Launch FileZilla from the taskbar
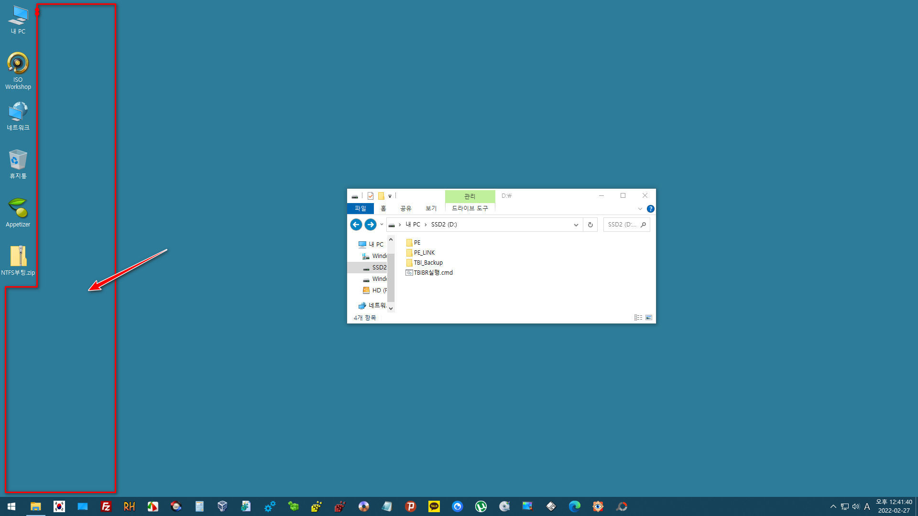Image resolution: width=918 pixels, height=516 pixels. click(x=106, y=506)
